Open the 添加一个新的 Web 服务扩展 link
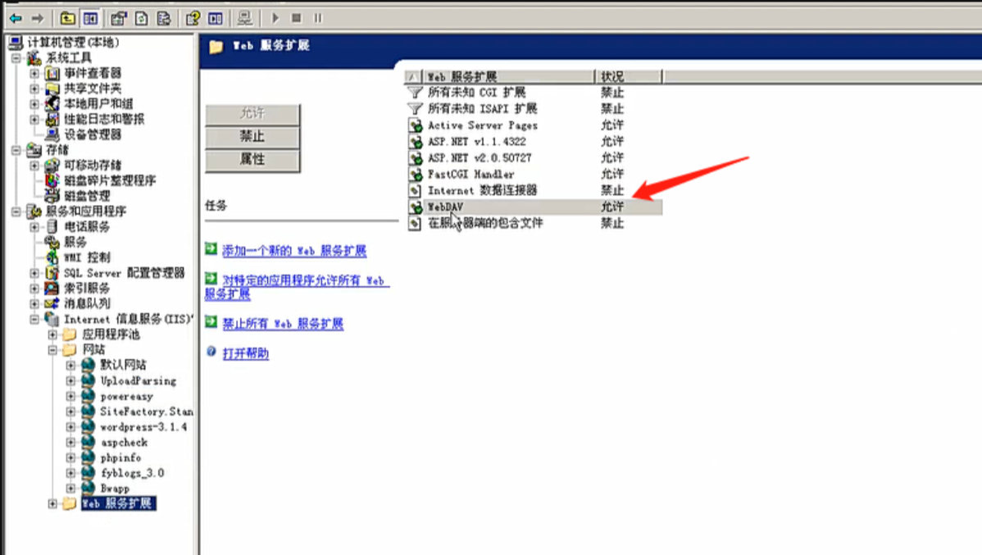This screenshot has width=982, height=555. pos(294,251)
